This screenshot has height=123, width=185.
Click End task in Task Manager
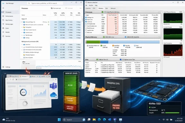tap(69, 8)
